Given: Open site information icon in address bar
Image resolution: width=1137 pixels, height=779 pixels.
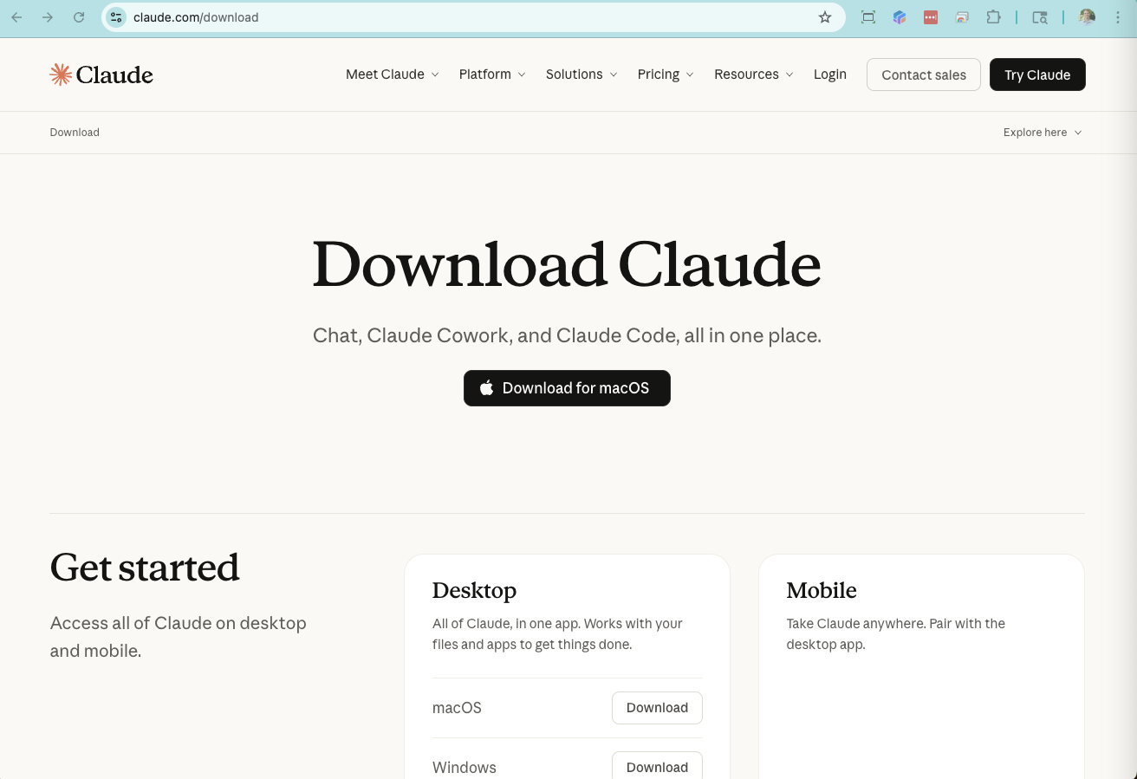Looking at the screenshot, I should pyautogui.click(x=116, y=17).
